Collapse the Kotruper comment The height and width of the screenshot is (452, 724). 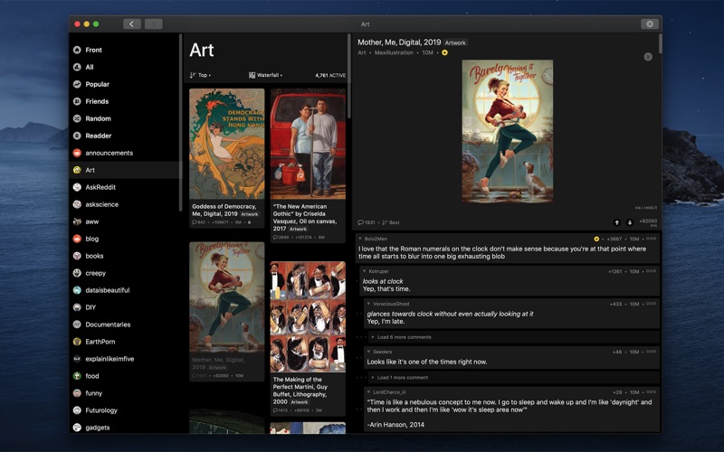(x=365, y=271)
